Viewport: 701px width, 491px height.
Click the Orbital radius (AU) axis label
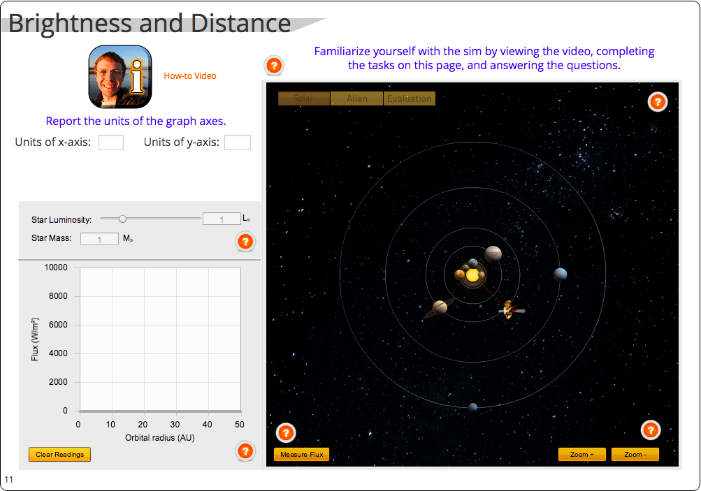click(x=159, y=438)
